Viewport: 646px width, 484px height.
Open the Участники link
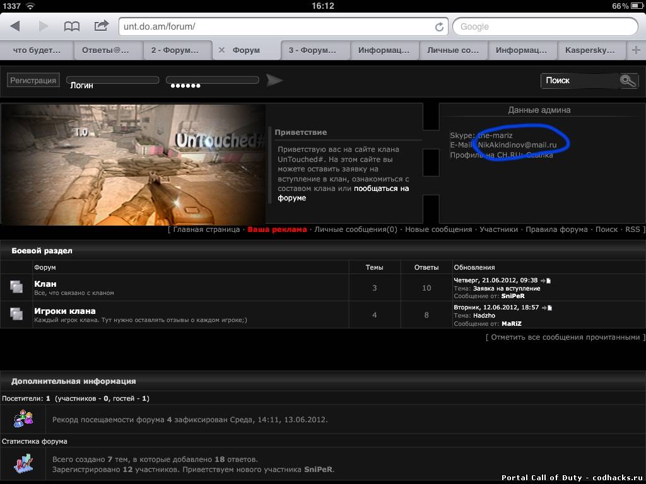498,229
